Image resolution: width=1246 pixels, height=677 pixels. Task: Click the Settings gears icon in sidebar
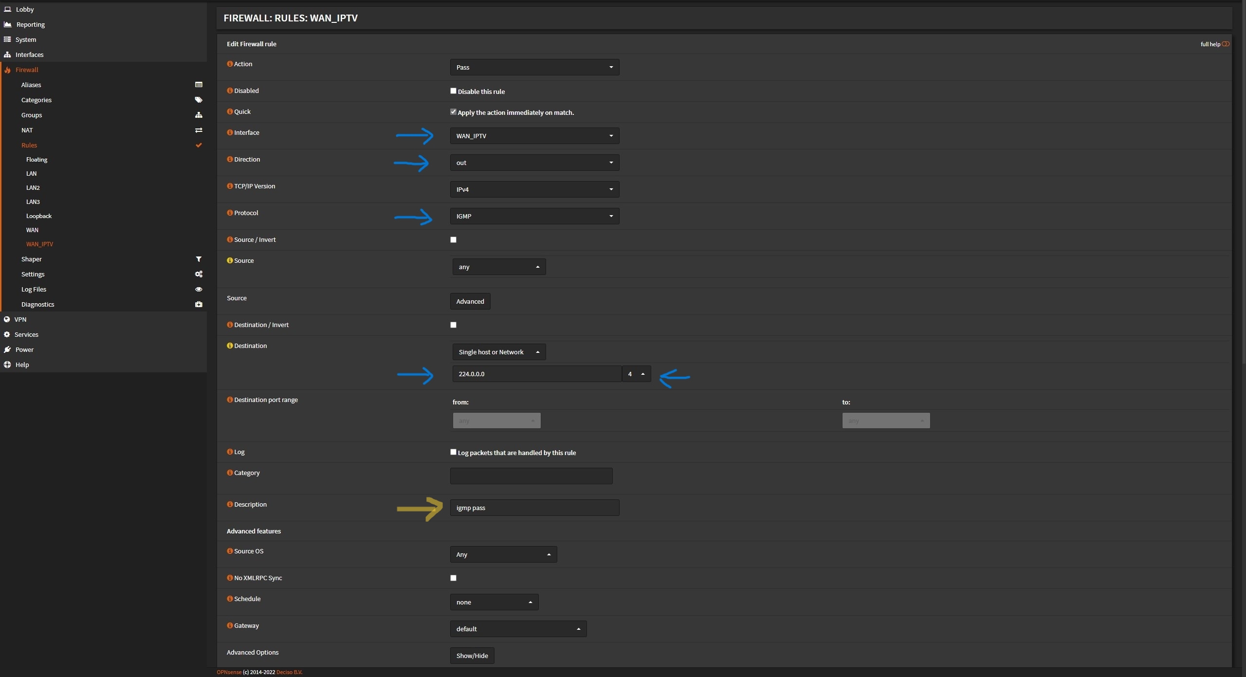pyautogui.click(x=199, y=274)
